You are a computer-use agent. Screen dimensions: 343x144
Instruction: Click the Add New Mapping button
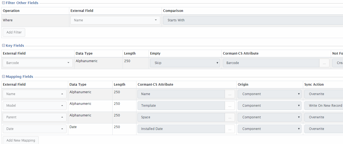coord(21,140)
